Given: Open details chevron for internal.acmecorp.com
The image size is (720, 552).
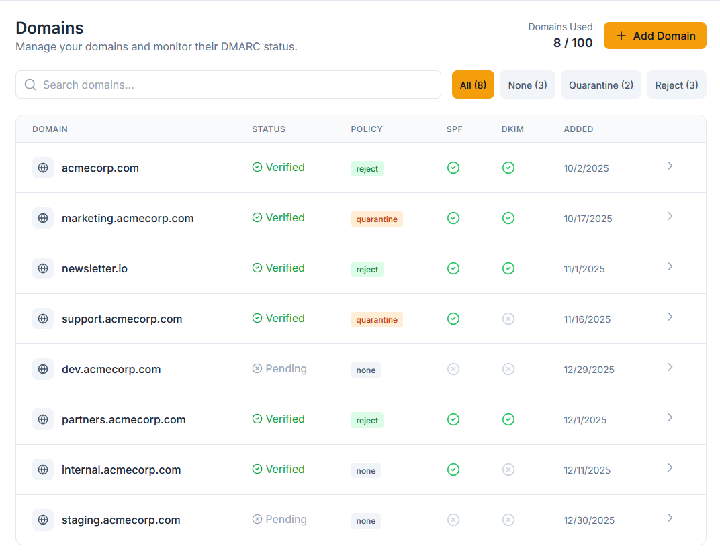Looking at the screenshot, I should (670, 467).
